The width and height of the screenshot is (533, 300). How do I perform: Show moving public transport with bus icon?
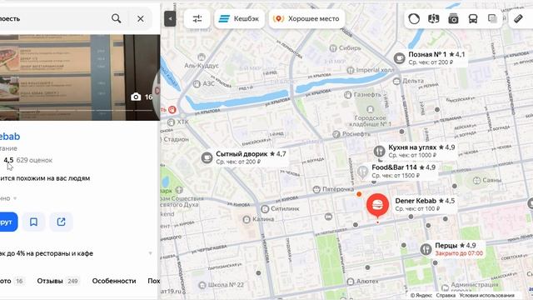click(x=473, y=18)
